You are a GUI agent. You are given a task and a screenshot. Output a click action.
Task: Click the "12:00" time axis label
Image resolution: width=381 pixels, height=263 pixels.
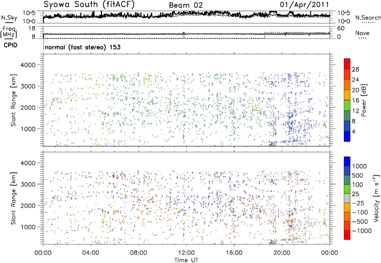click(x=186, y=253)
